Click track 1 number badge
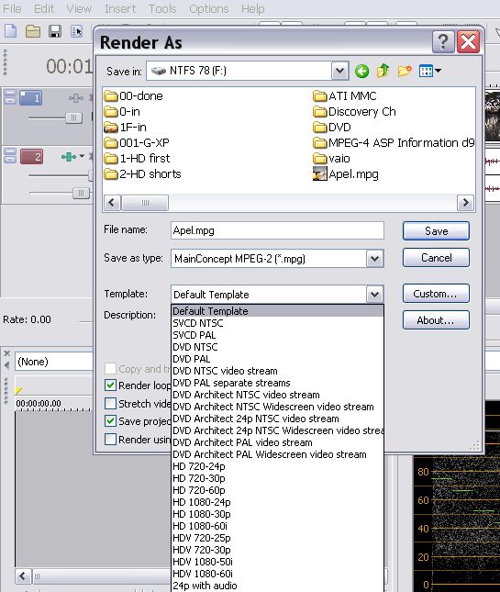Screen dimensions: 500x592 point(30,98)
